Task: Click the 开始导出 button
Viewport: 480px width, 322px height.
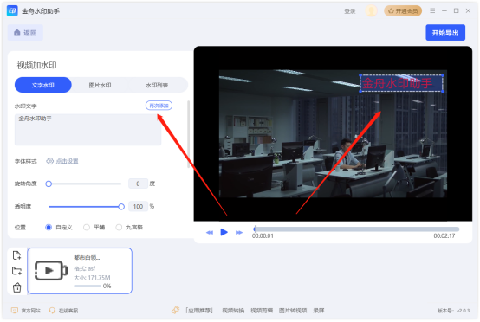Action: tap(445, 33)
